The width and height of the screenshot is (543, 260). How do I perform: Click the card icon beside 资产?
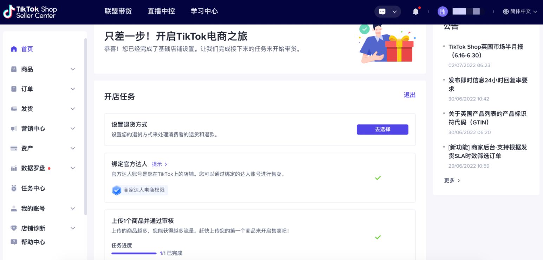pos(14,148)
